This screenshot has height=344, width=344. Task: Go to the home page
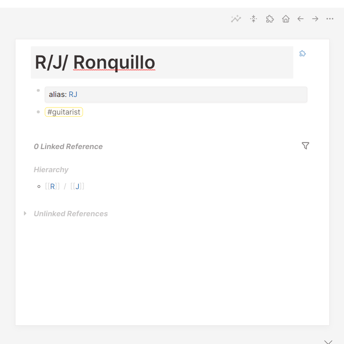[x=286, y=19]
